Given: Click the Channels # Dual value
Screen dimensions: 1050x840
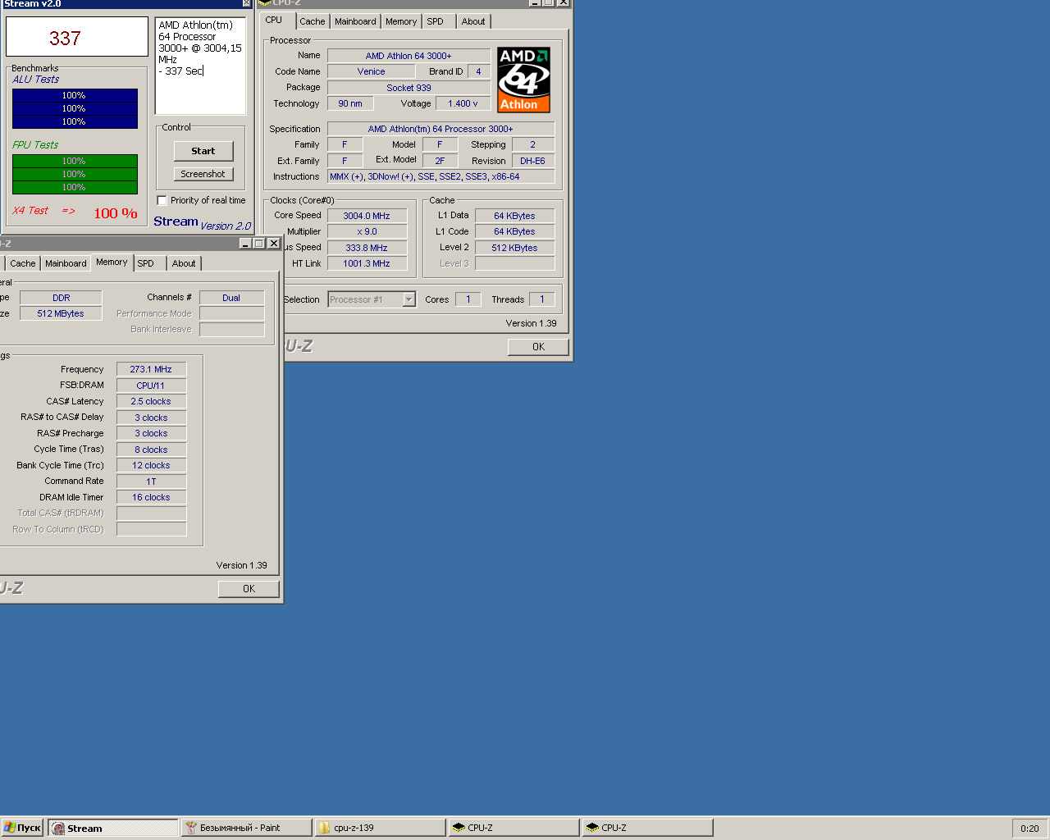Looking at the screenshot, I should [x=231, y=298].
